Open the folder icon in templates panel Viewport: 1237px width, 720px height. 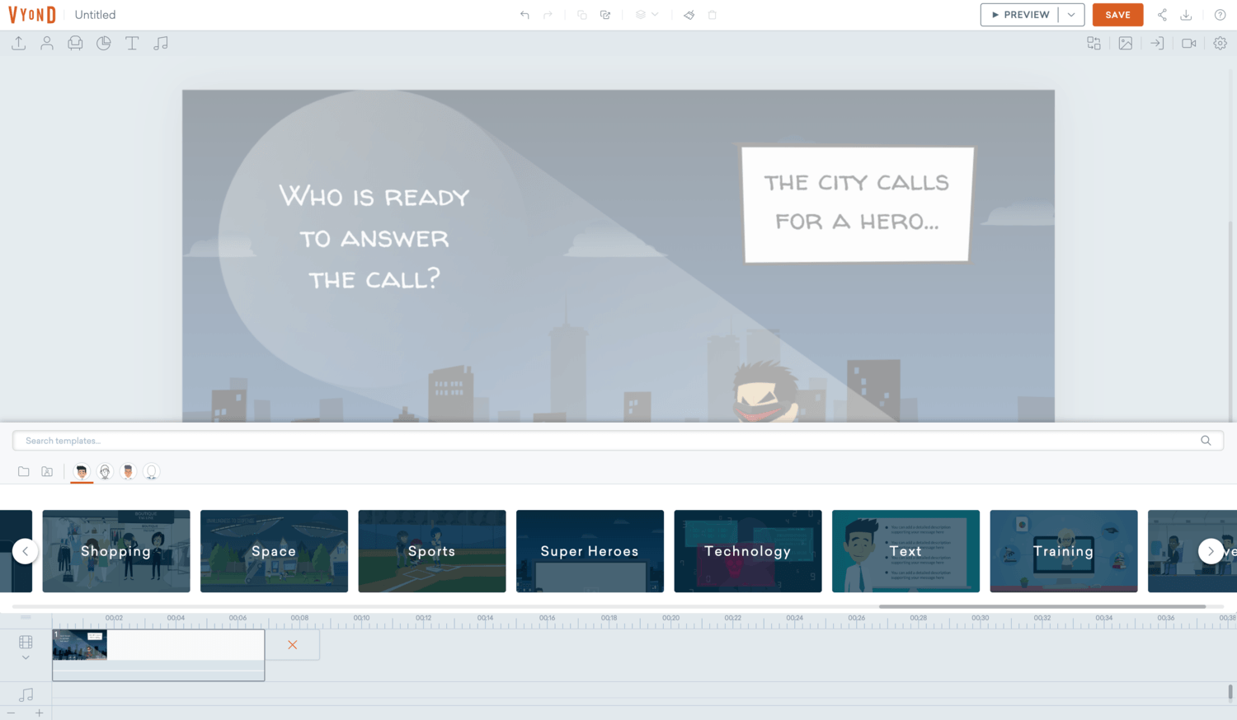pos(24,472)
